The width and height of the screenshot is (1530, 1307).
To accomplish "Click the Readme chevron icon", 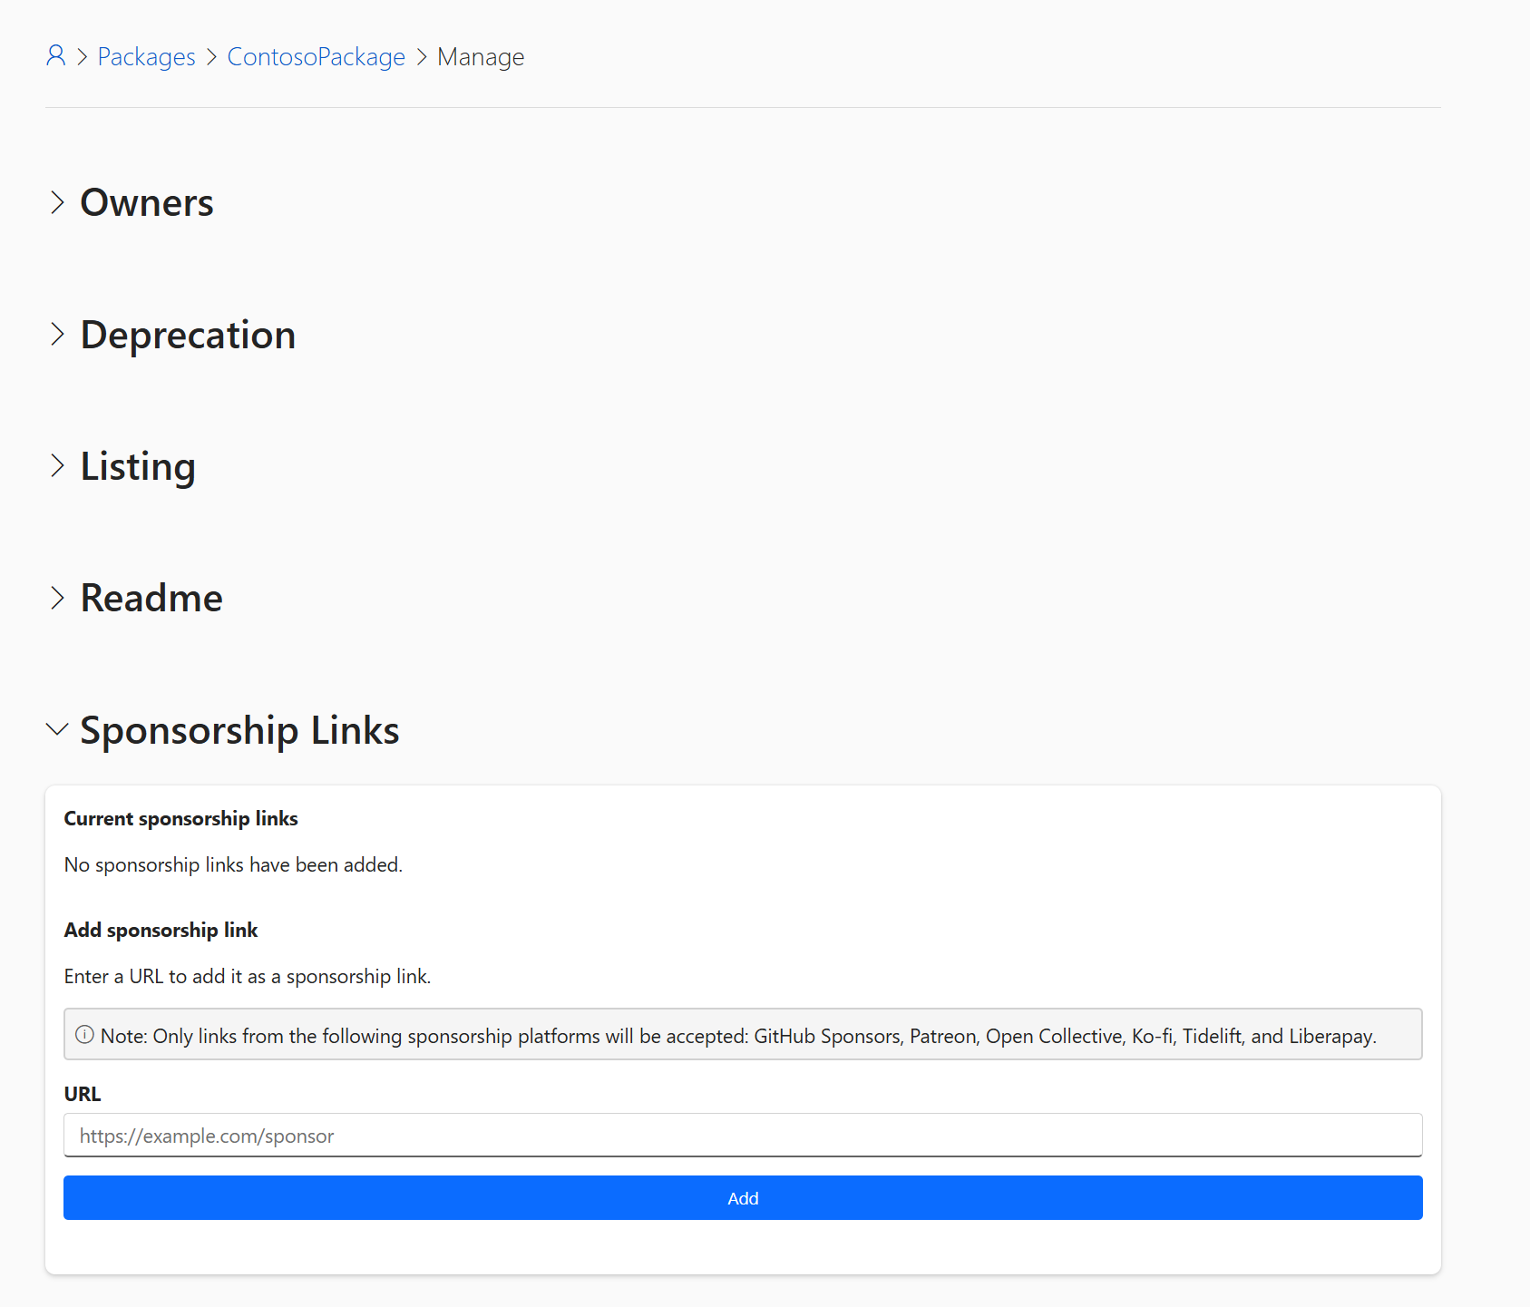I will pyautogui.click(x=58, y=597).
